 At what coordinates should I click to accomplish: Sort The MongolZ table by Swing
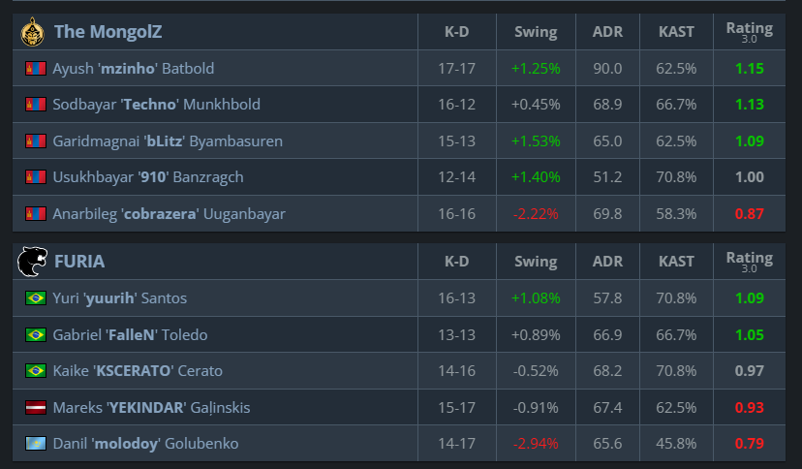pos(535,32)
